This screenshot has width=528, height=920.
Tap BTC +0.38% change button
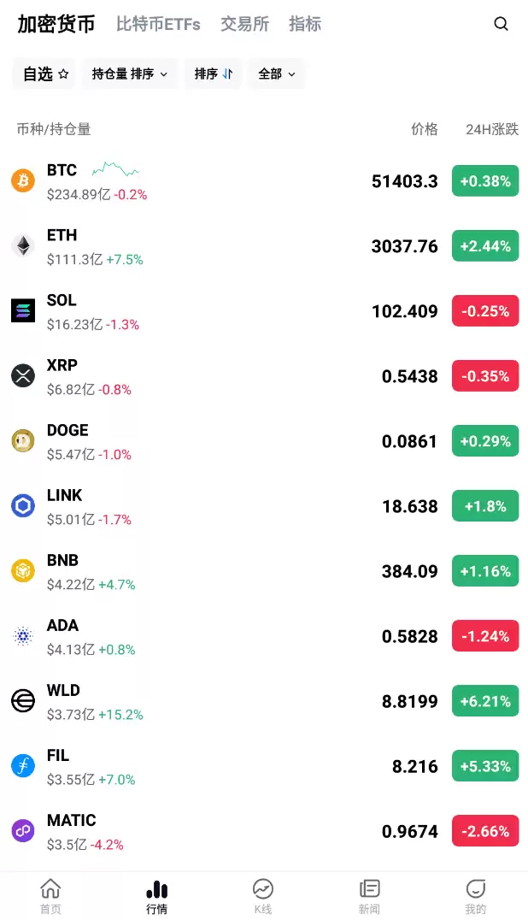coord(484,181)
